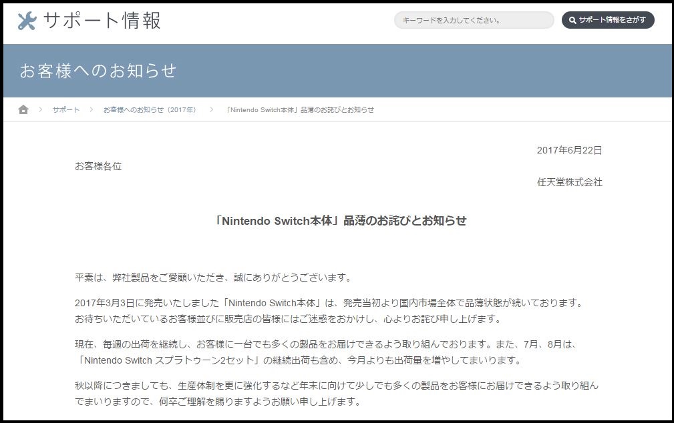Screen dimensions: 674x423
Task: Open the home icon in the breadcrumb
Action: coord(23,109)
